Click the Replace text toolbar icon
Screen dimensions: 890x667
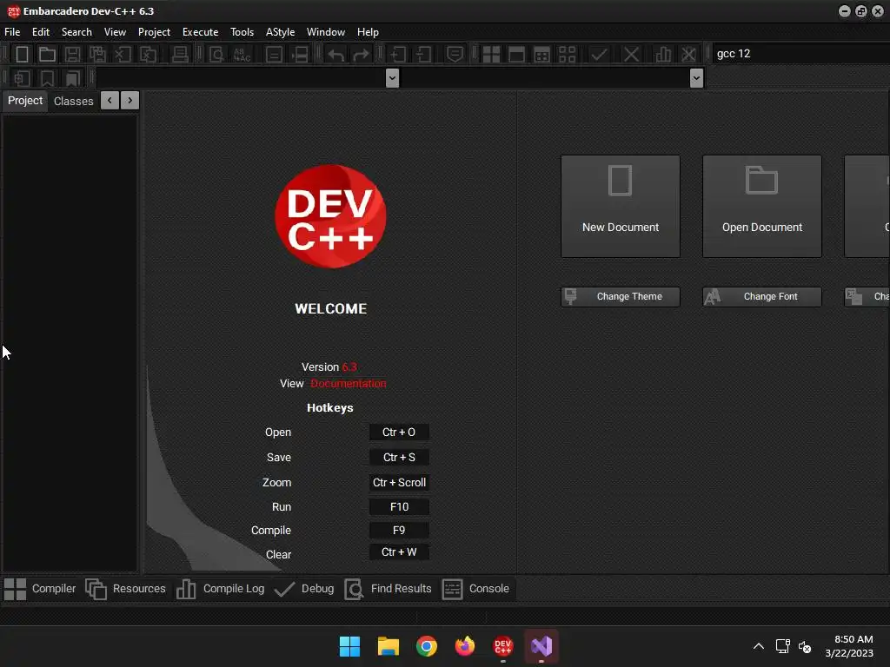point(242,55)
